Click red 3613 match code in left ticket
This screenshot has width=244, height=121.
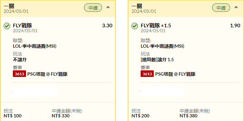(x=19, y=74)
